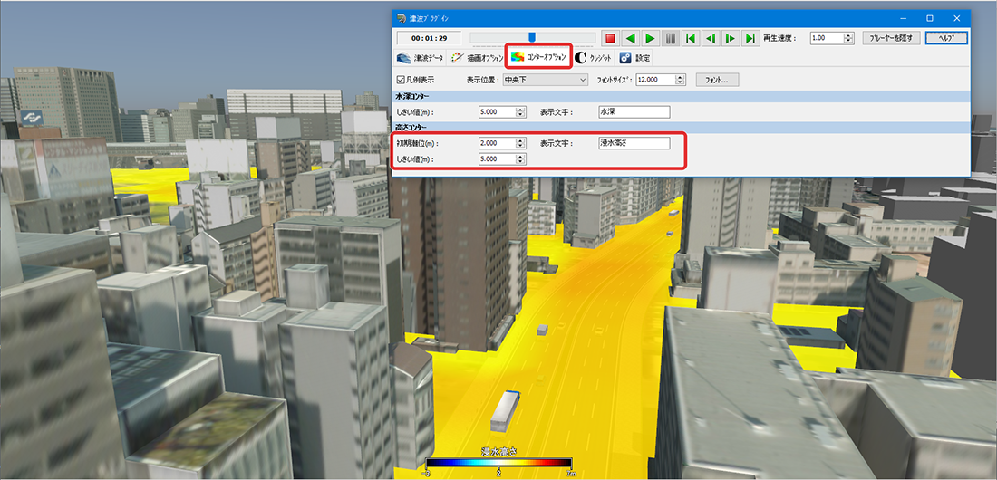Start forward playback with the green arrow
The image size is (997, 480).
[x=650, y=38]
